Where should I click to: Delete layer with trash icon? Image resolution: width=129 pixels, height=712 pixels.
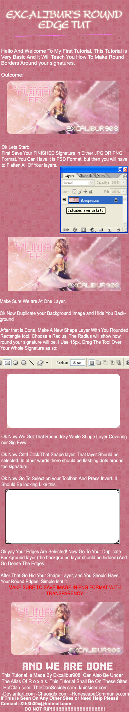click(x=118, y=229)
